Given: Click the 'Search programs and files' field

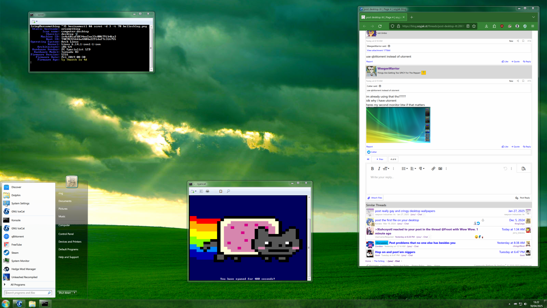Looking at the screenshot, I should click(x=28, y=293).
